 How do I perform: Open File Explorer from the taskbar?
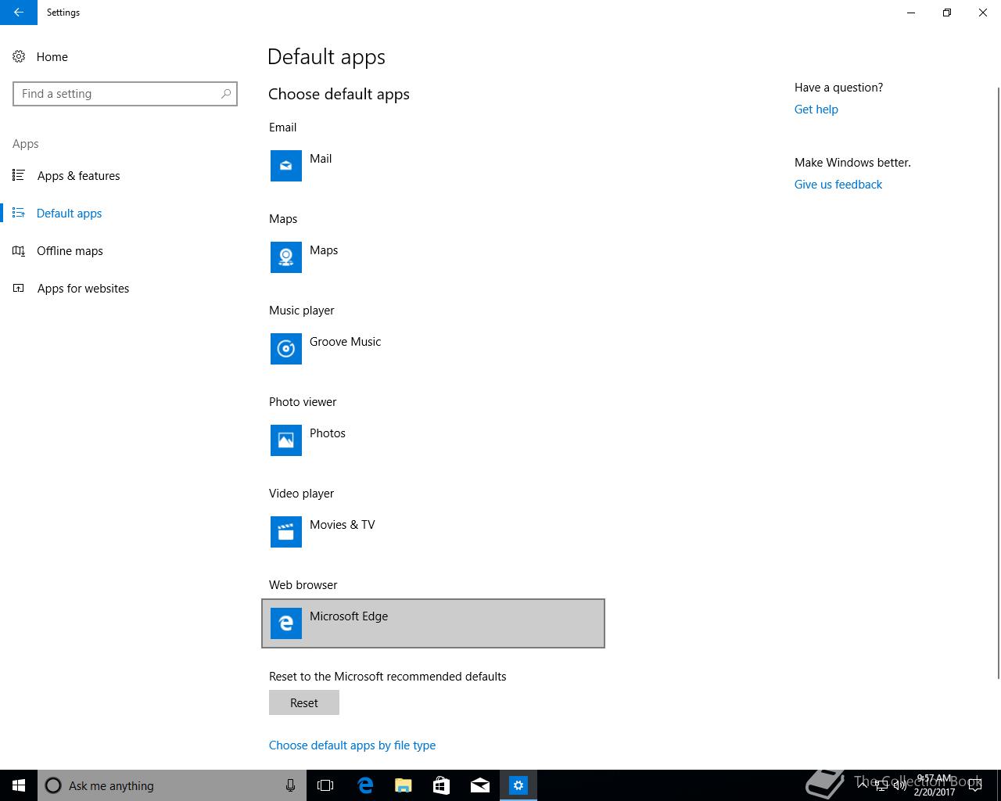[x=403, y=785]
